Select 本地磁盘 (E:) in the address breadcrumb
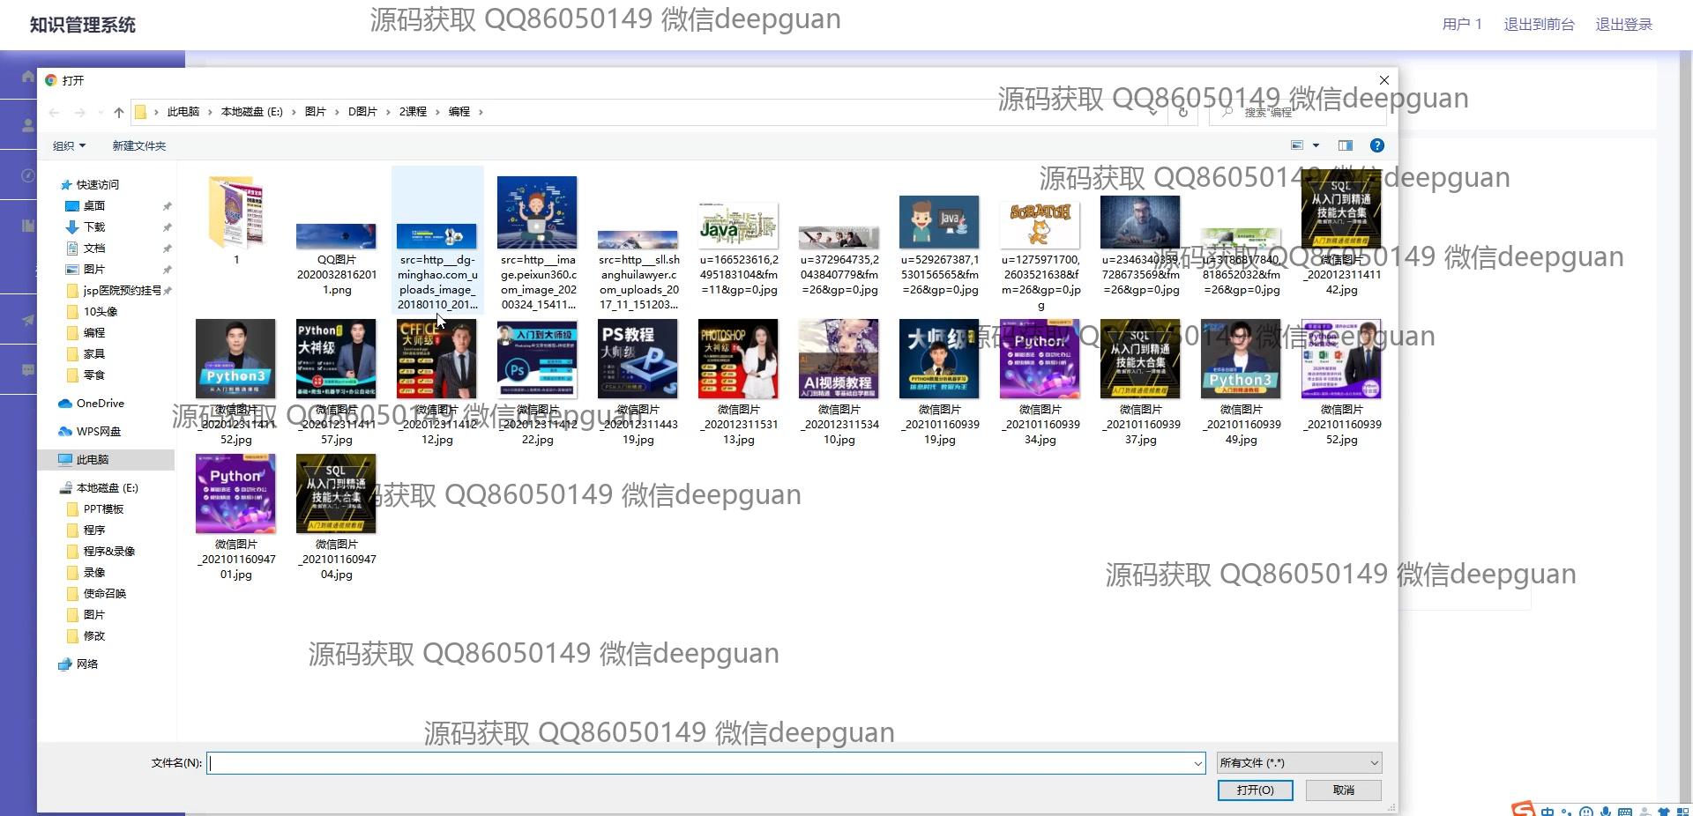The image size is (1693, 816). 252,112
